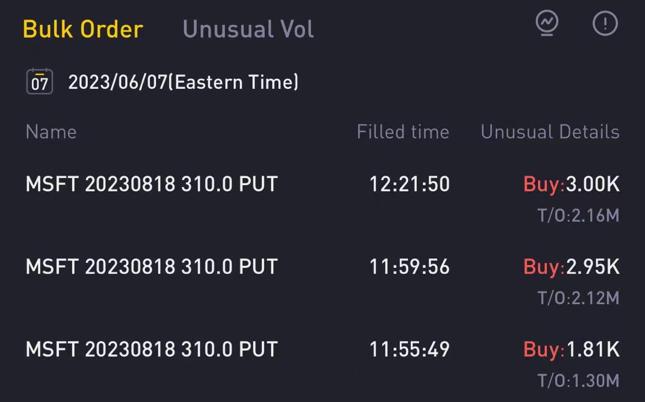Open the calendar date picker icon
This screenshot has height=402, width=645.
[39, 82]
